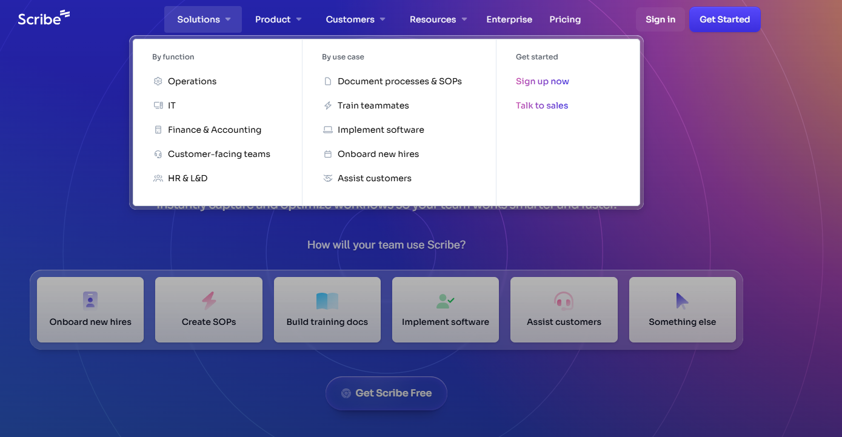Choose the Build training docs card label
The height and width of the screenshot is (437, 842).
click(327, 322)
